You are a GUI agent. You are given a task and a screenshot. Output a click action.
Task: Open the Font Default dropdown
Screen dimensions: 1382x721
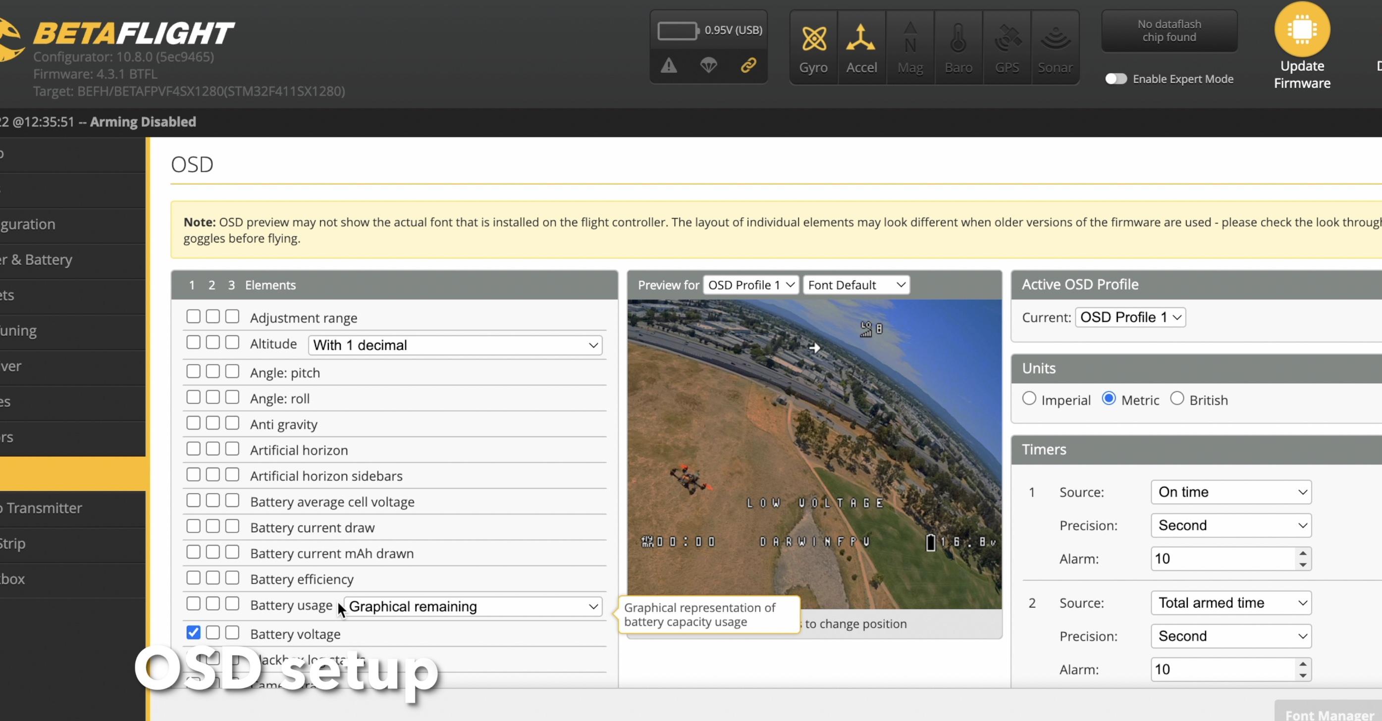pos(856,285)
